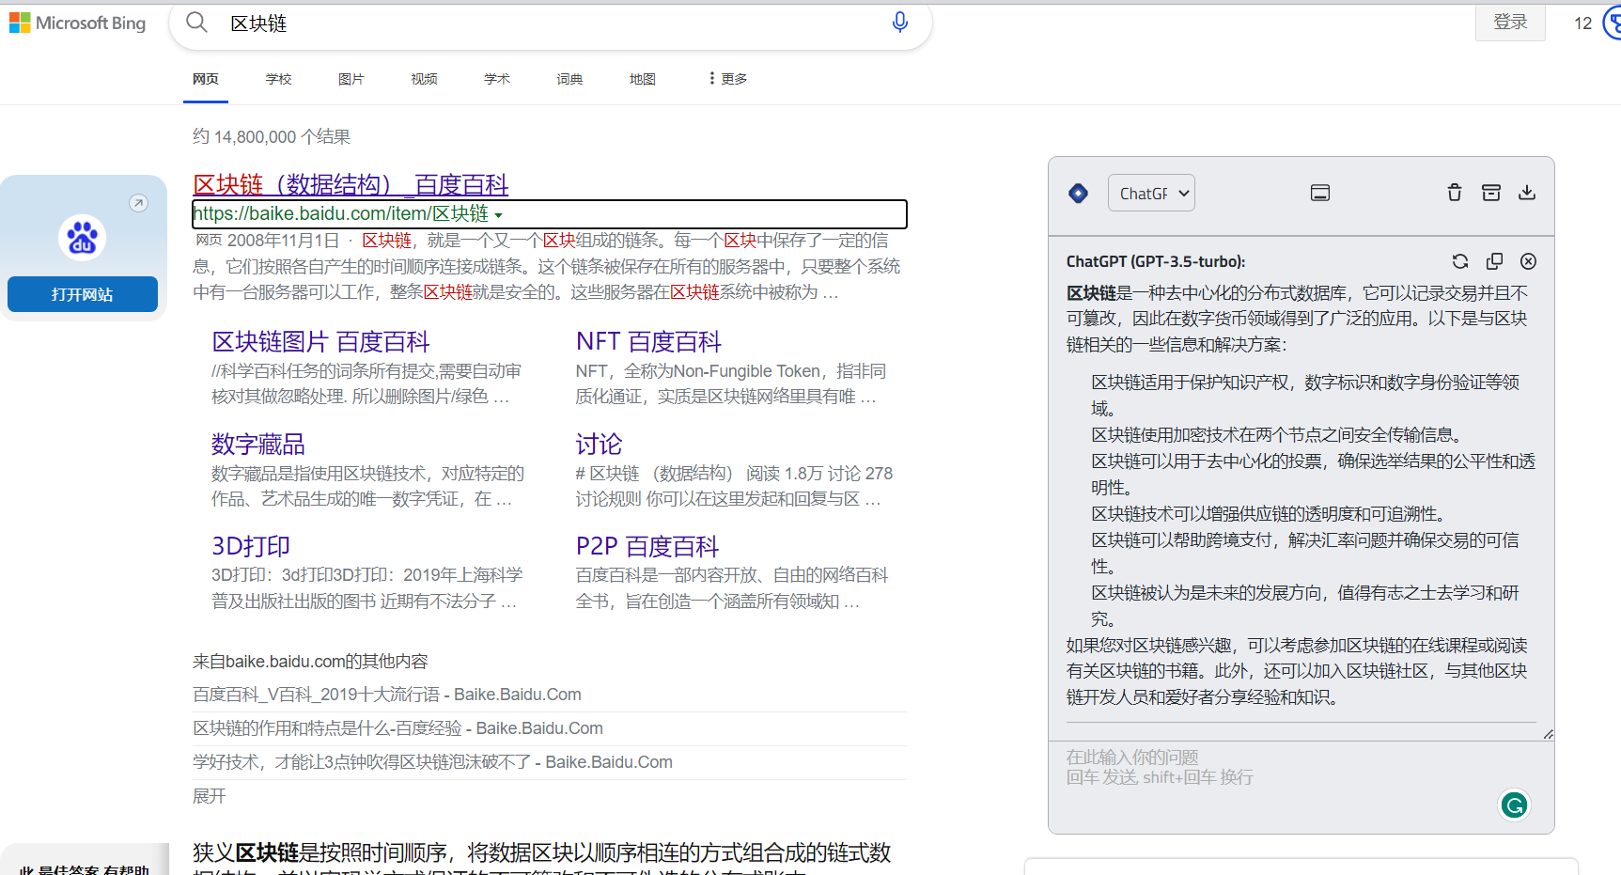Click the Grammarly icon in input box
1621x875 pixels.
1514,805
